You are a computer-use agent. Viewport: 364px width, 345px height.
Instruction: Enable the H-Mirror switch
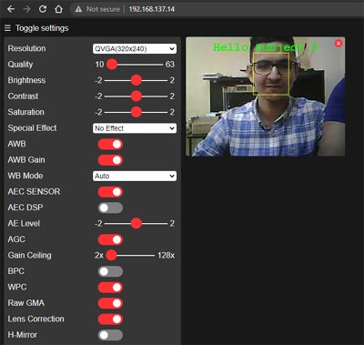(110, 335)
